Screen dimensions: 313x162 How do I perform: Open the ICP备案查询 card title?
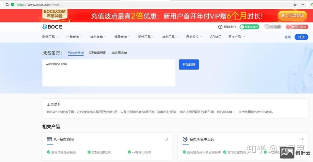(x=64, y=139)
